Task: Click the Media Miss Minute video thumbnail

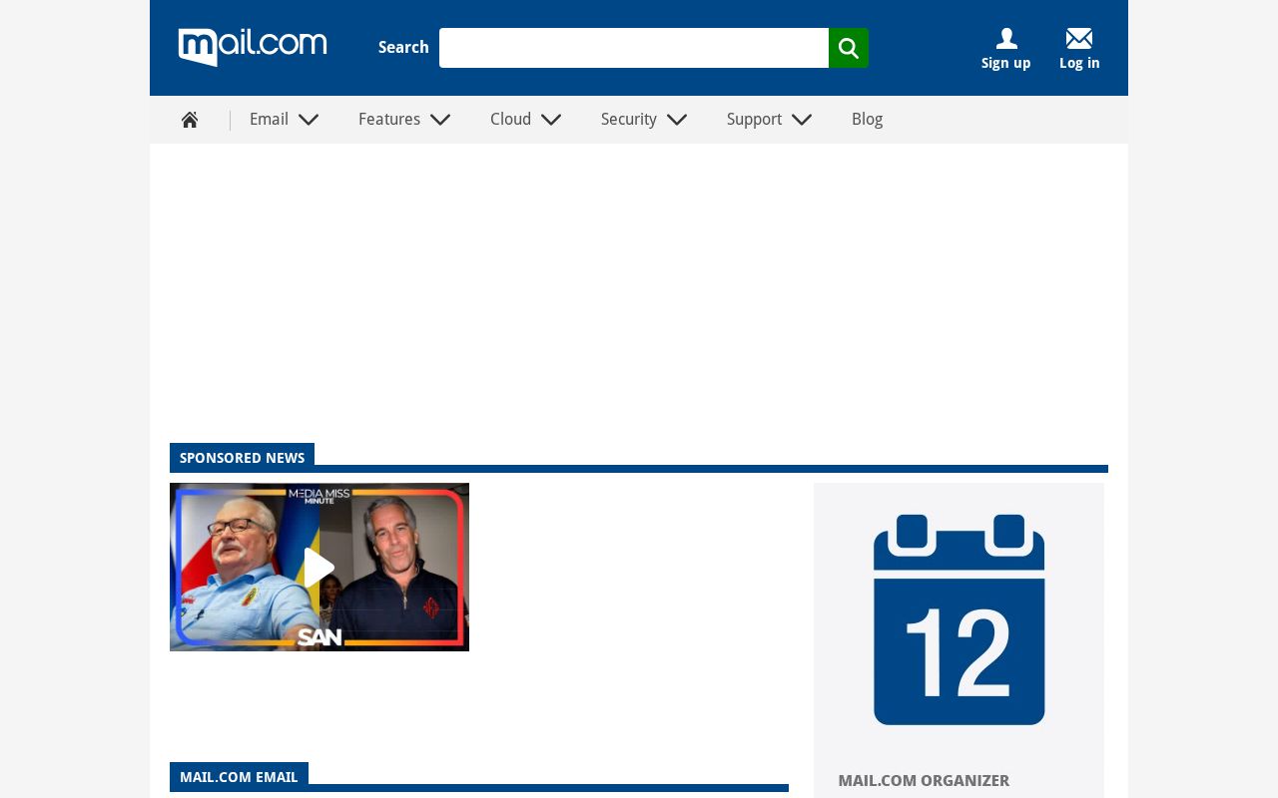Action: tap(319, 567)
